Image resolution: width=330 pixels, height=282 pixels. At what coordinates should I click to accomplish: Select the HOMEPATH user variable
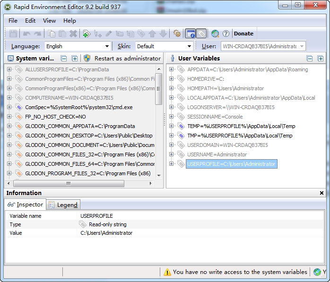point(225,88)
